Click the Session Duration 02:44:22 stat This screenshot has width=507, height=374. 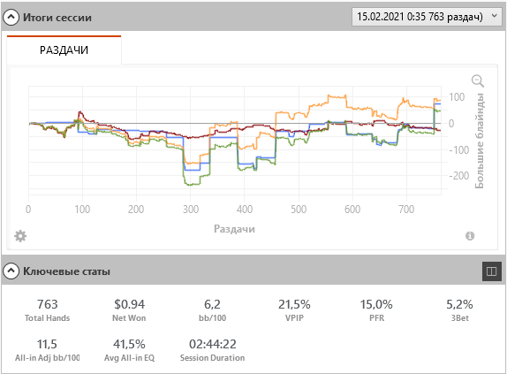pyautogui.click(x=212, y=350)
